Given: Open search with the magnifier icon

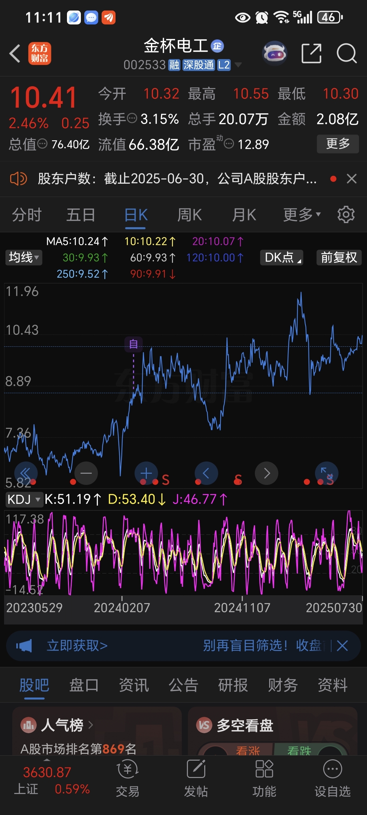Looking at the screenshot, I should [347, 53].
